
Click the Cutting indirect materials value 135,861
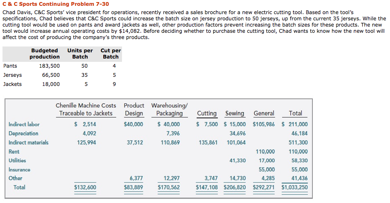click(208, 142)
